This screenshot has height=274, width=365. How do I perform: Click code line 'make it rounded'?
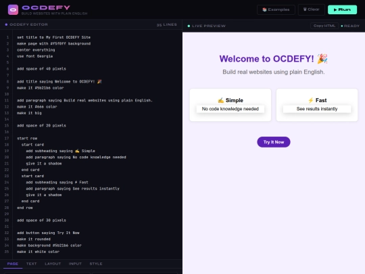pos(34,239)
